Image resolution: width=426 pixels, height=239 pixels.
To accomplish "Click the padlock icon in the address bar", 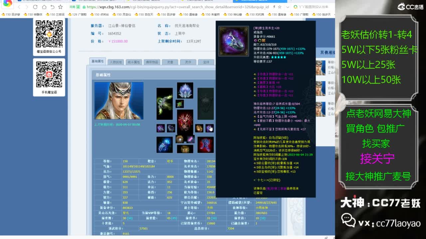I will pos(84,7).
